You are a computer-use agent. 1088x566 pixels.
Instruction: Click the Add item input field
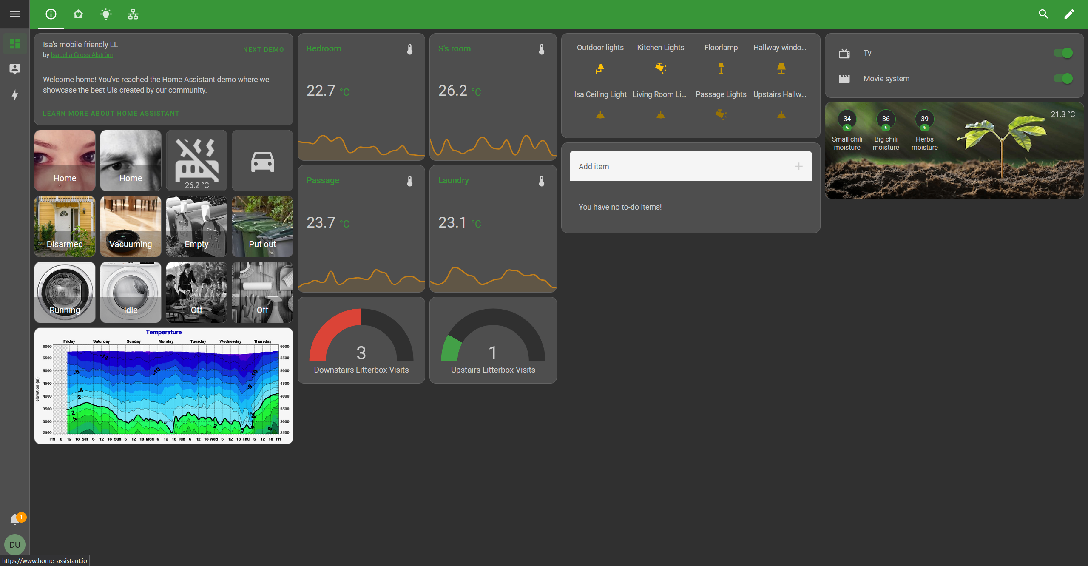coord(680,167)
